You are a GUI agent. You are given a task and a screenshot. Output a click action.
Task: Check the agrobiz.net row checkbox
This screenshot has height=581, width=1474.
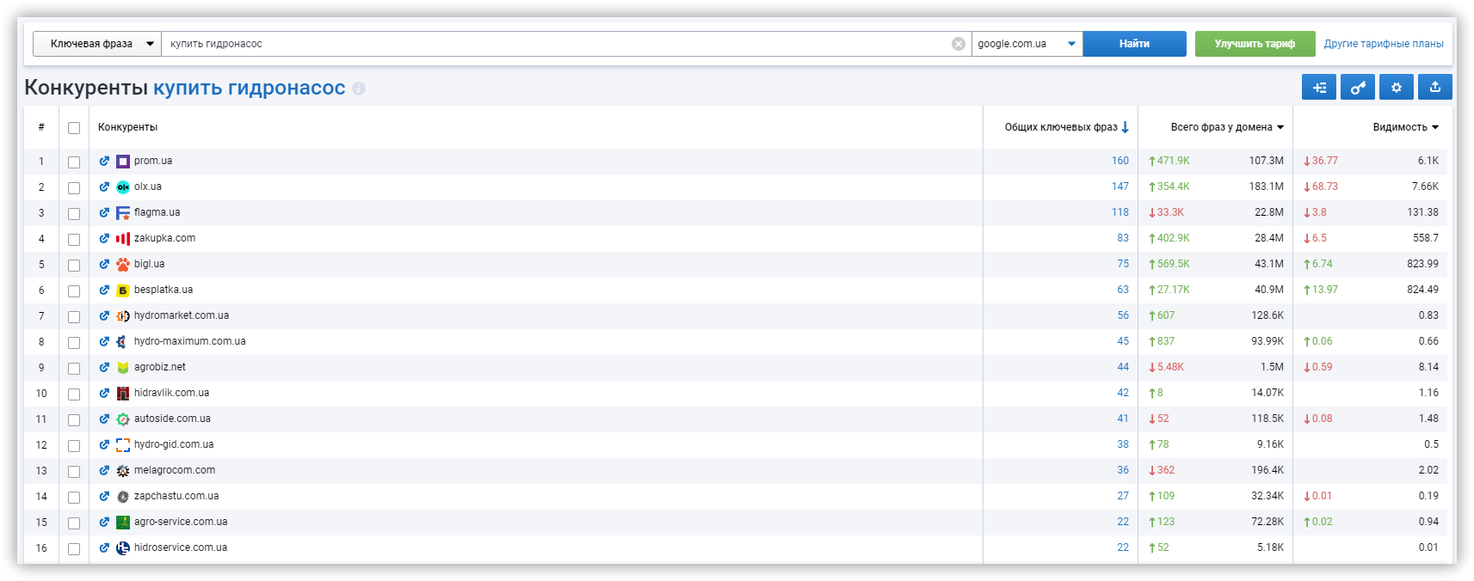coord(74,369)
